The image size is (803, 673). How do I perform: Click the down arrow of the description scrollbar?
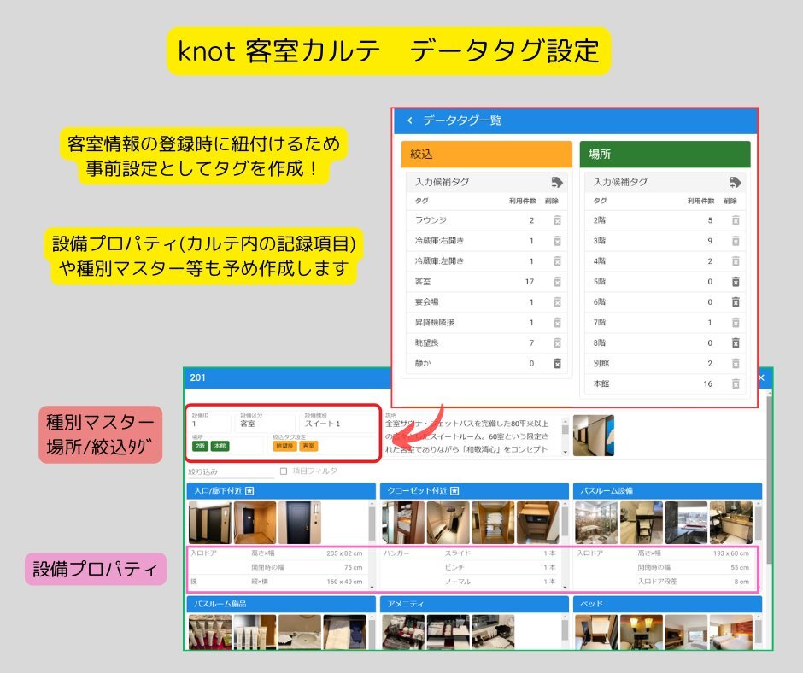pyautogui.click(x=565, y=452)
